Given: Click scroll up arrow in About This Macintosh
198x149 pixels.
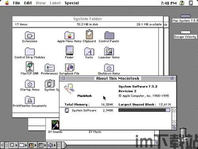Looking at the screenshot, I should pyautogui.click(x=174, y=110).
